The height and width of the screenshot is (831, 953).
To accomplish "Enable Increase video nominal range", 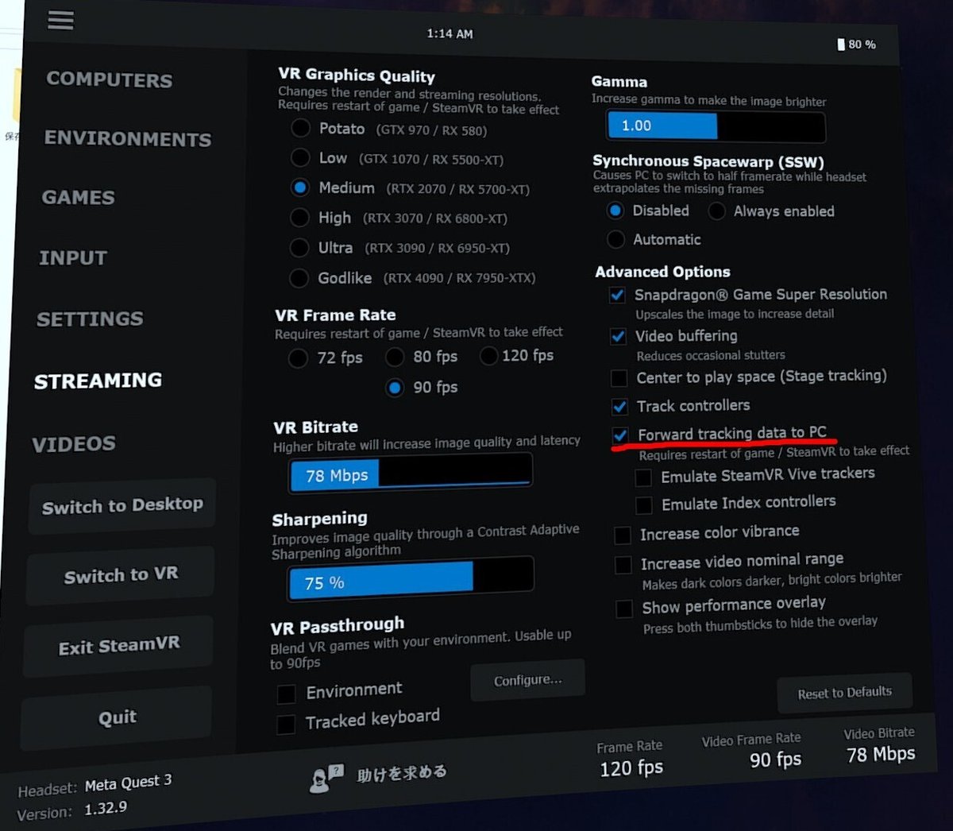I will coord(623,565).
